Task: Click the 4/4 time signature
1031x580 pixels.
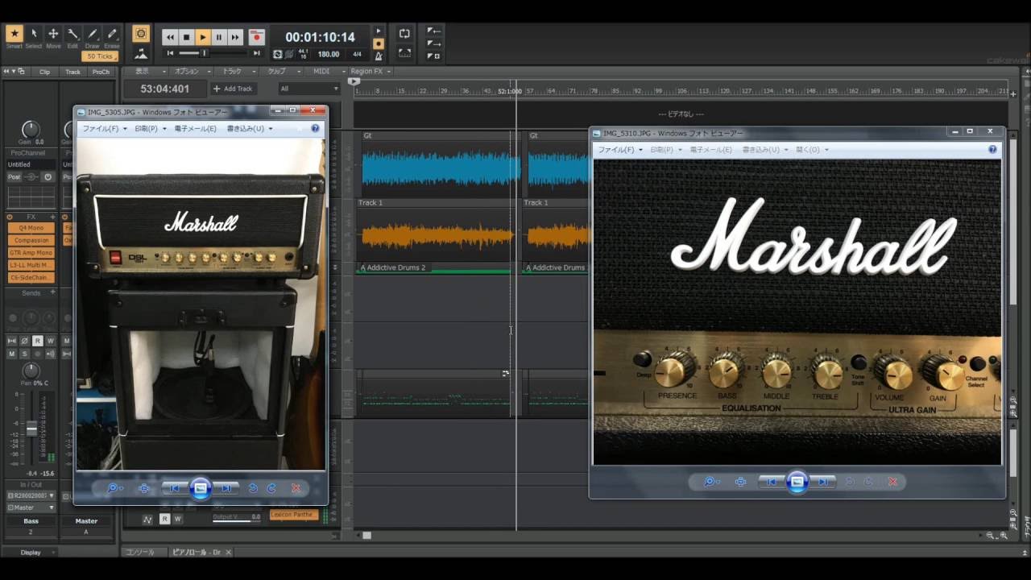Action: 357,55
